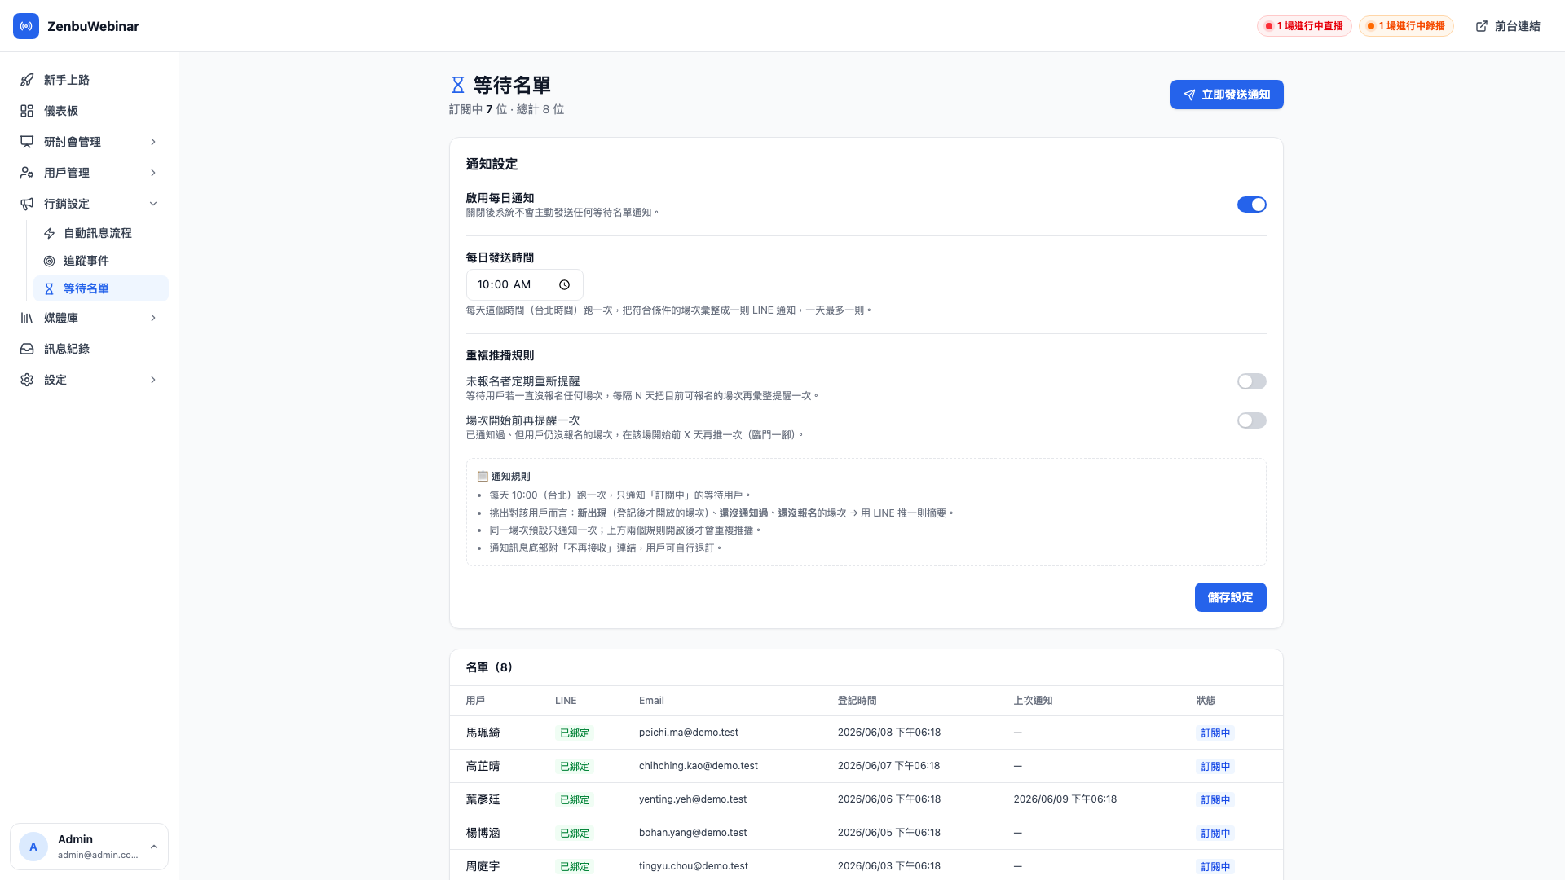The height and width of the screenshot is (880, 1565).
Task: Click the 每日發送時間 input showing 10:00 AM
Action: pos(524,284)
